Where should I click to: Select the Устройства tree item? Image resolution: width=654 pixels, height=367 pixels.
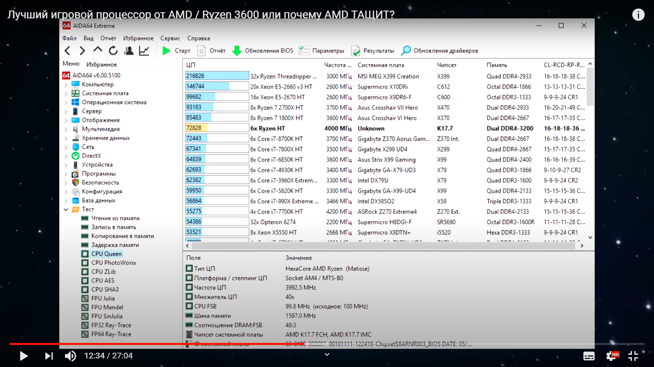(92, 165)
